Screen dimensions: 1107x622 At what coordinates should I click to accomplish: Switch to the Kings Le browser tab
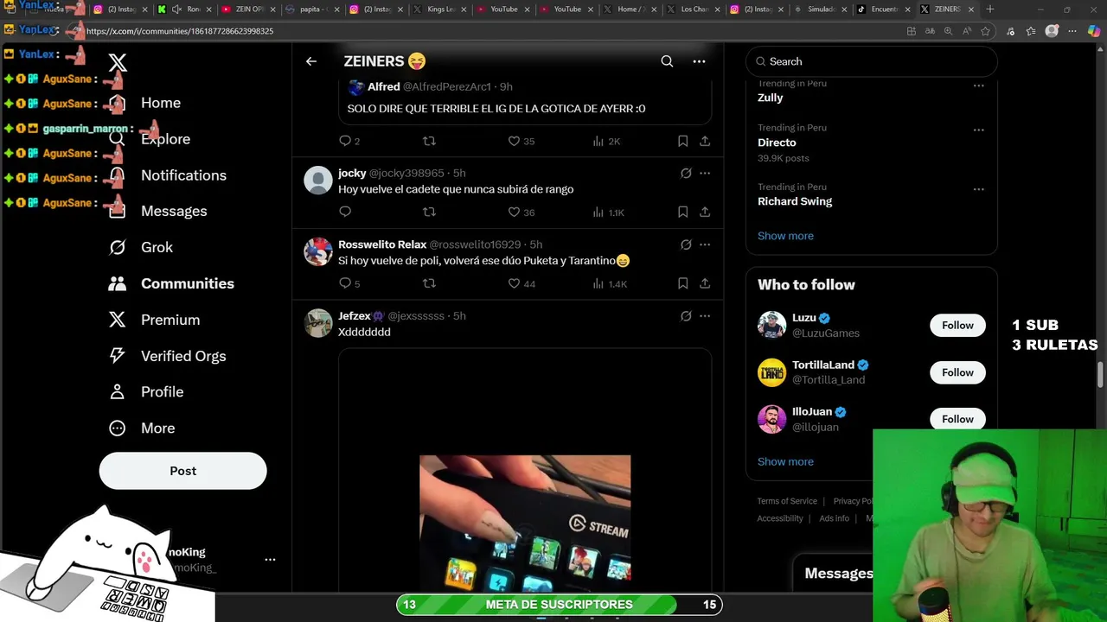441,10
